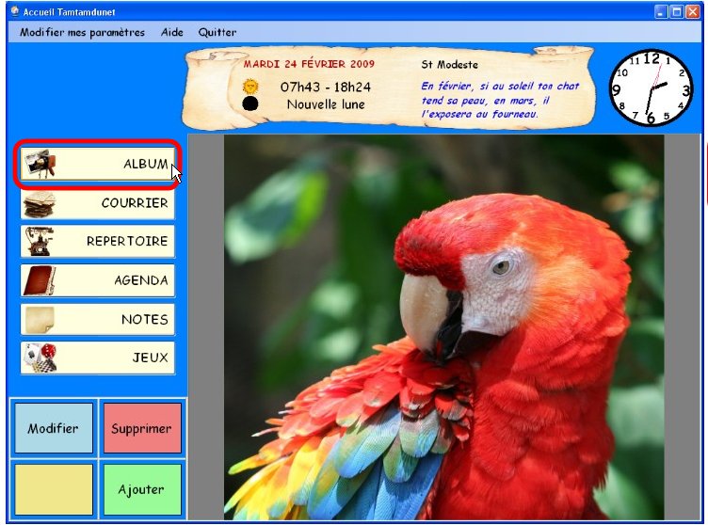Click the black new moon icon

(250, 103)
